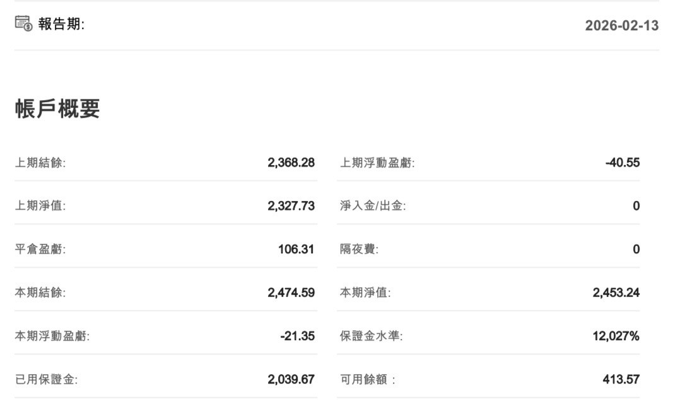Click the 保證金水準 value 12,027%
The height and width of the screenshot is (400, 673).
[616, 336]
